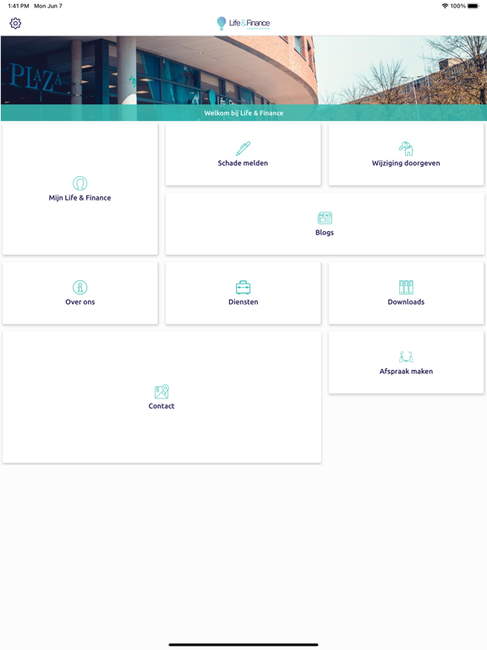This screenshot has height=650, width=487.
Task: Choose the Wijziging doorgeven label
Action: click(x=406, y=163)
